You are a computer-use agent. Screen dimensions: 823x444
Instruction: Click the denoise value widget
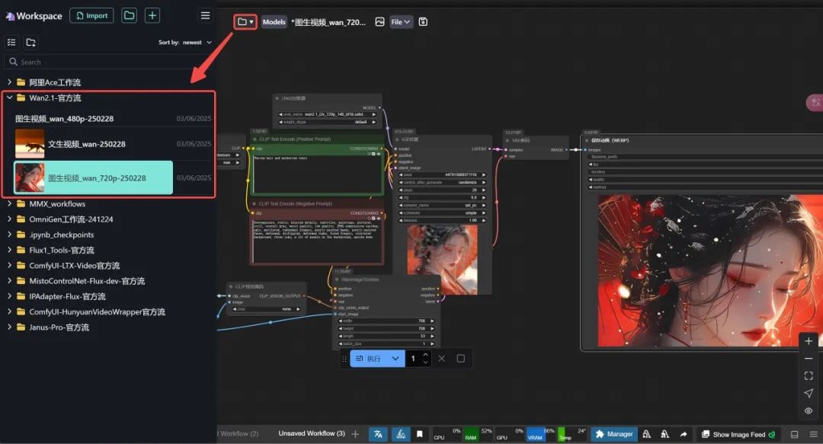443,220
